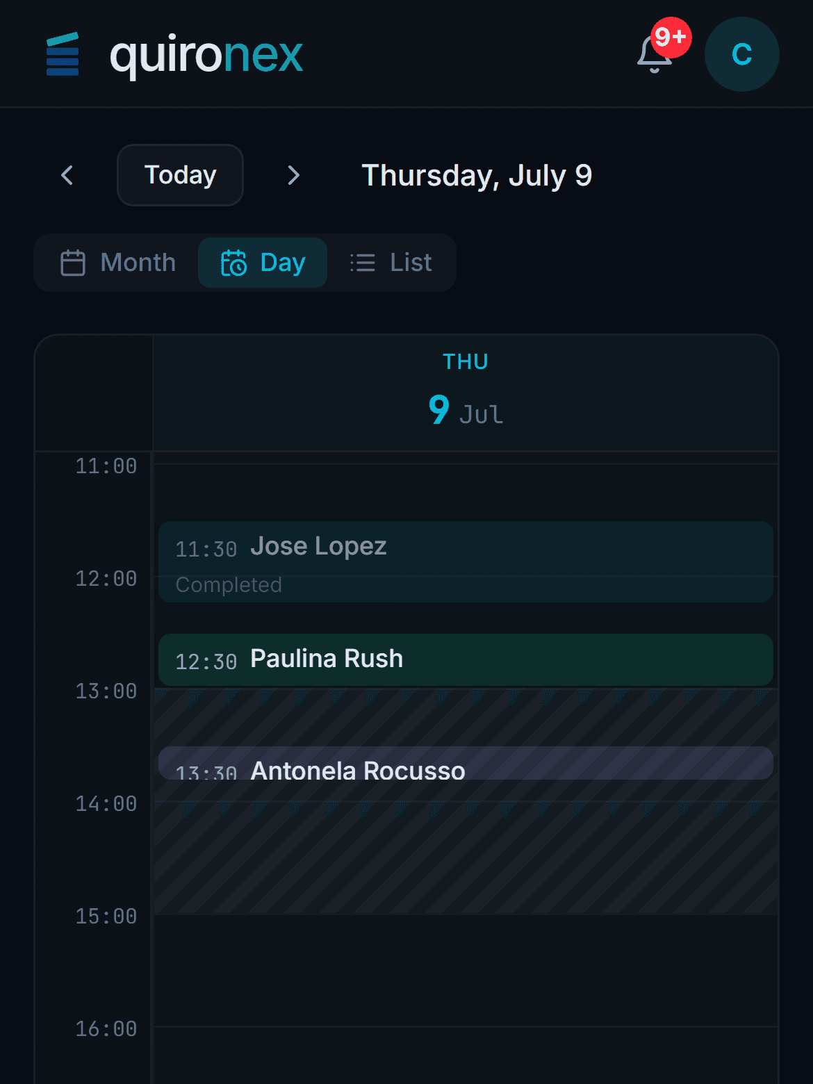The height and width of the screenshot is (1084, 813).
Task: Click the empty 15:00 time slot
Action: tap(466, 971)
